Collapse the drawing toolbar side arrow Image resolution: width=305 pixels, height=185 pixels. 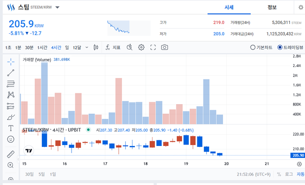click(x=18, y=159)
